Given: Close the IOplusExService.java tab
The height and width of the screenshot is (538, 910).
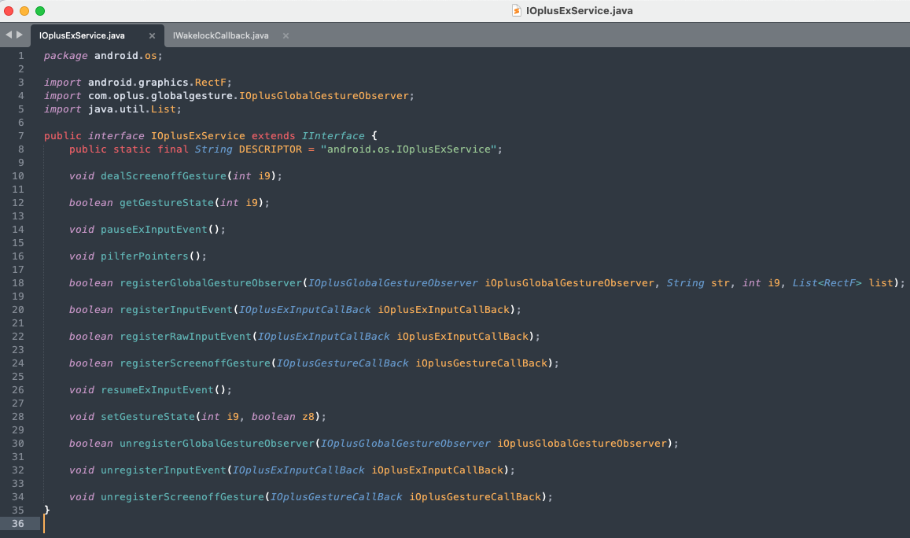Looking at the screenshot, I should coord(152,36).
